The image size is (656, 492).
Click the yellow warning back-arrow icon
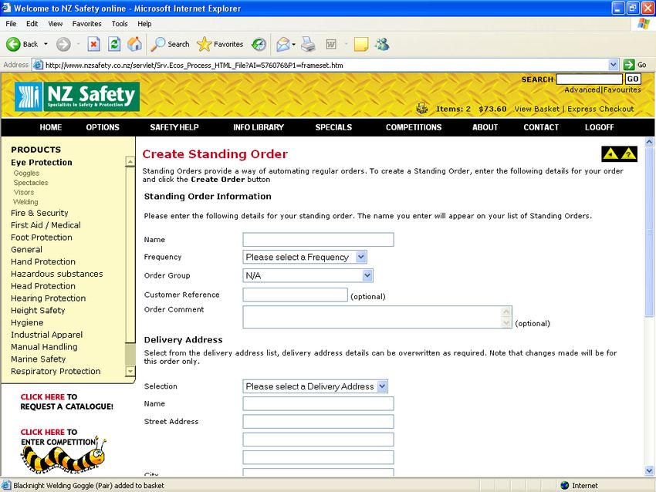tap(610, 153)
